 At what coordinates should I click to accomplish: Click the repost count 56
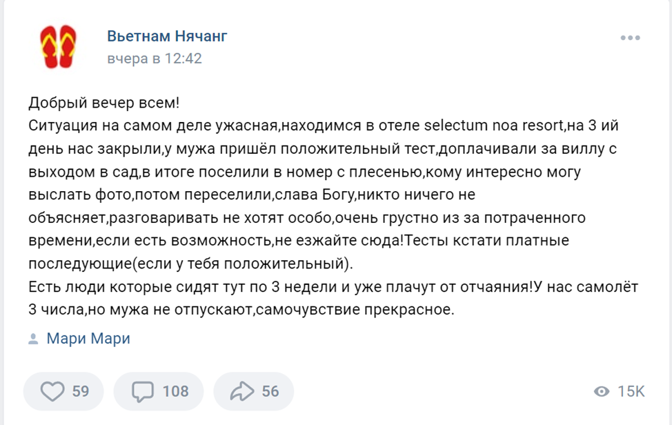point(270,391)
